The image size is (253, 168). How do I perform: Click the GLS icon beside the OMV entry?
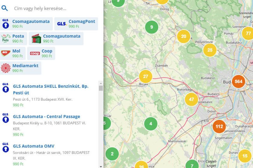[6, 148]
